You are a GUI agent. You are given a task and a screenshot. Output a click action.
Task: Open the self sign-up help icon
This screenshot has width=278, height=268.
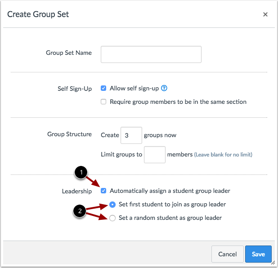[x=164, y=88]
